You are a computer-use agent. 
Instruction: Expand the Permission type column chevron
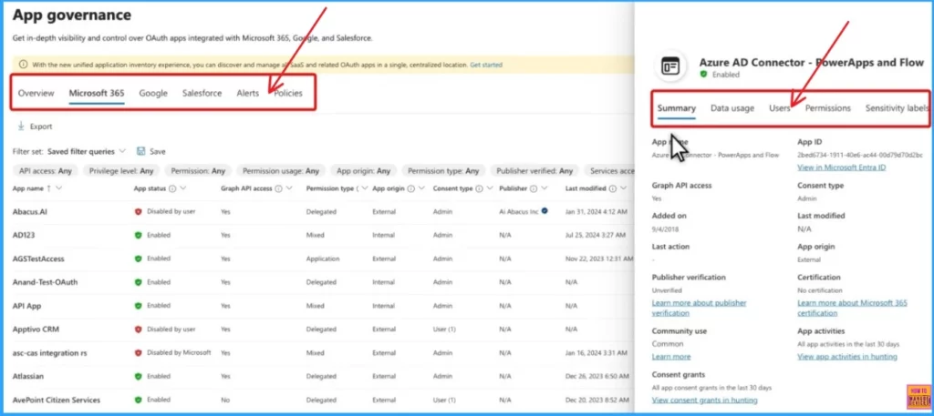(x=363, y=188)
